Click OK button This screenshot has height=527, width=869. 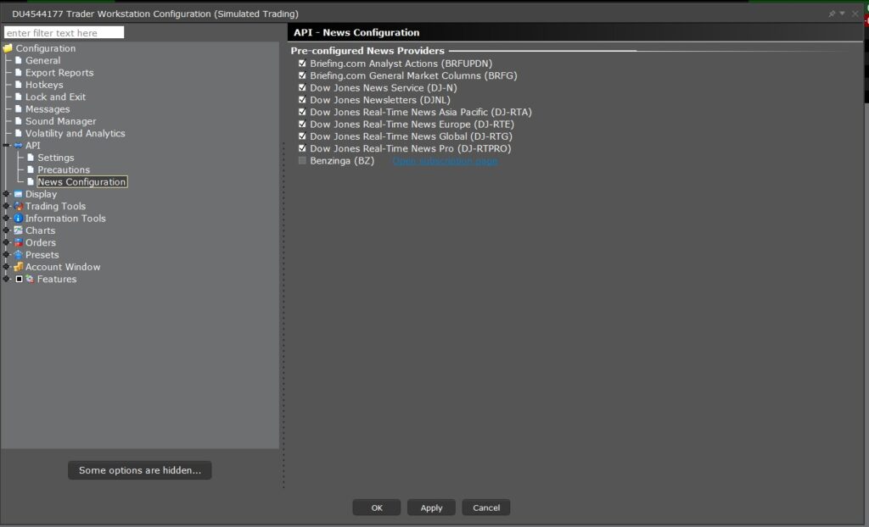point(377,508)
